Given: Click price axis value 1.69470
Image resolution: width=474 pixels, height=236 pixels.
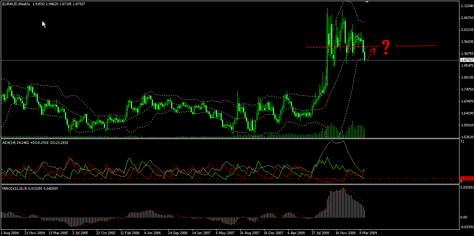Looking at the screenshot, I should point(467,101).
